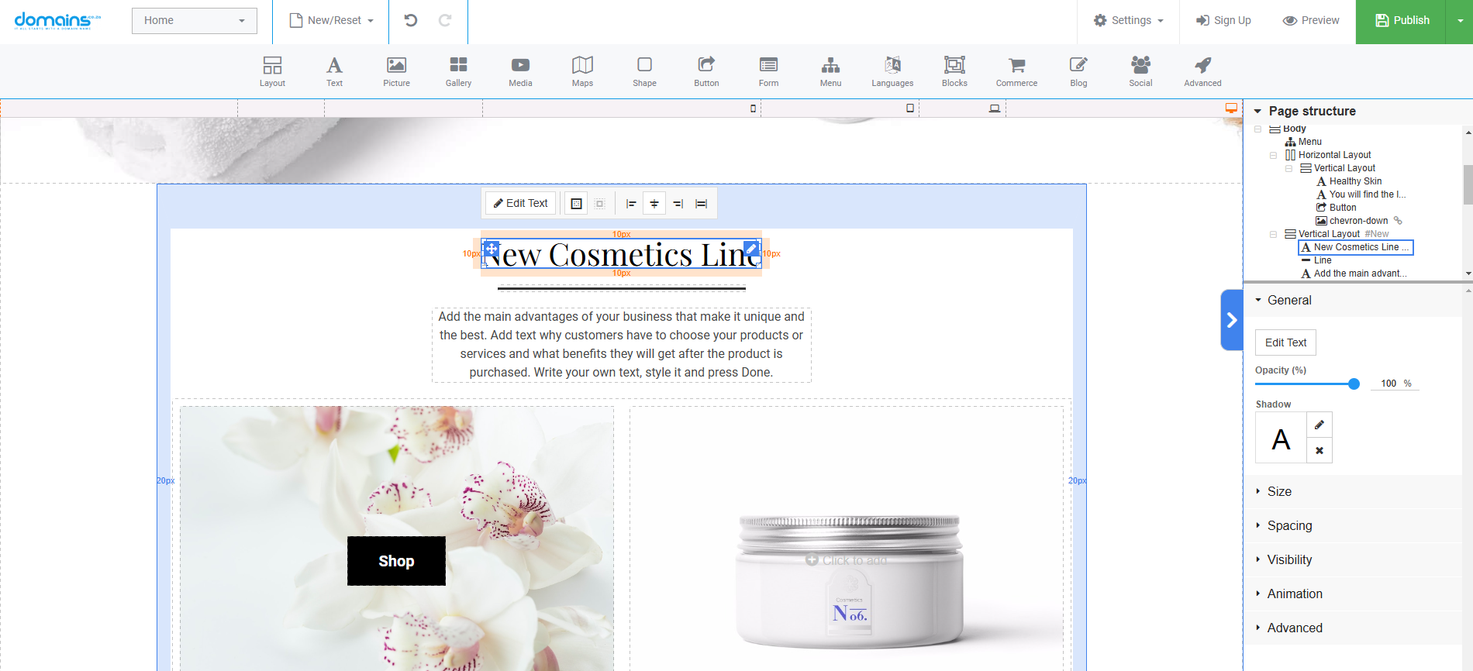This screenshot has height=671, width=1473.
Task: Click the move handle on heading
Action: (x=492, y=249)
